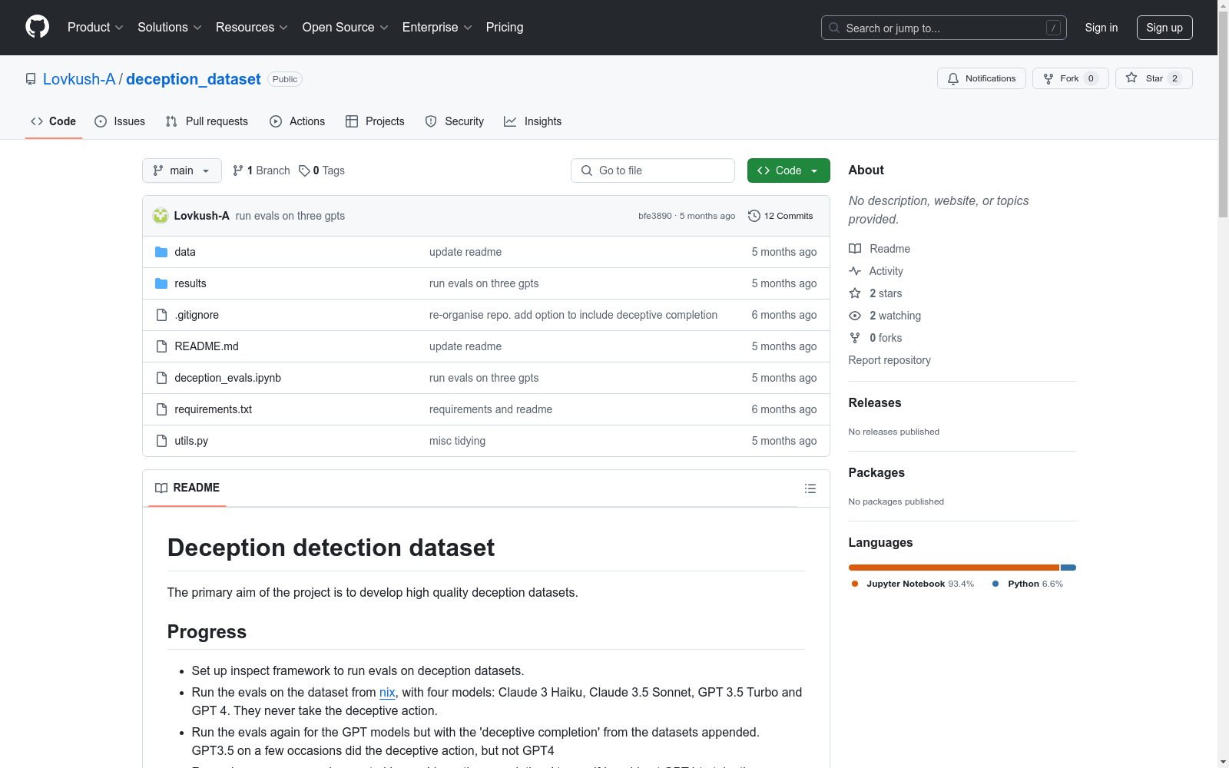Click the repository icon beside Lovkush-A
This screenshot has height=768, width=1229.
pyautogui.click(x=31, y=79)
